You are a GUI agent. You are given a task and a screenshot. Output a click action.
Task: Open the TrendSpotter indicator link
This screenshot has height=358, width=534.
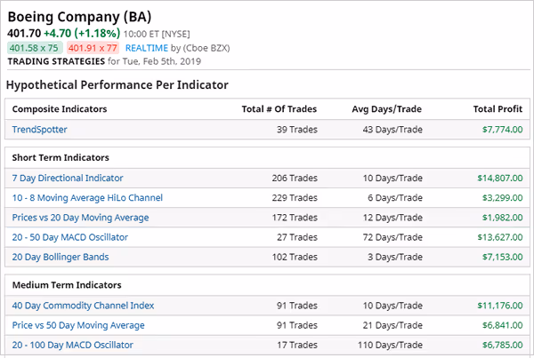(x=39, y=130)
